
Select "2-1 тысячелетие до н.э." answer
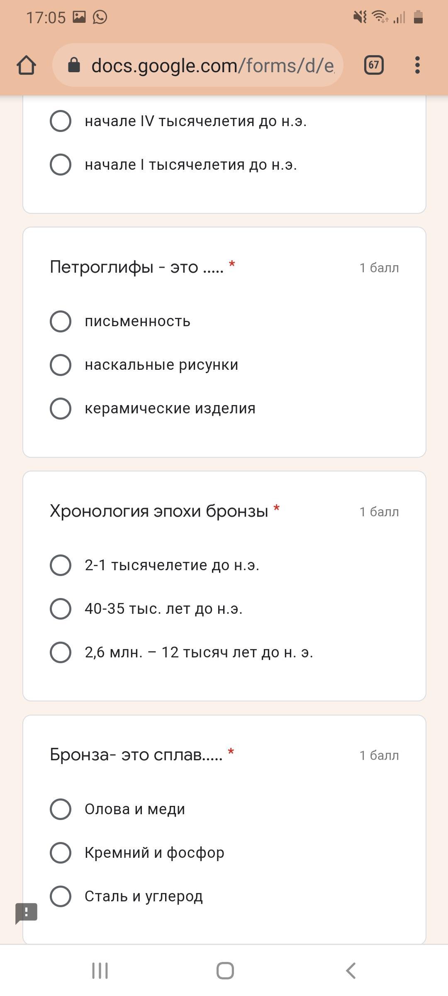click(61, 565)
